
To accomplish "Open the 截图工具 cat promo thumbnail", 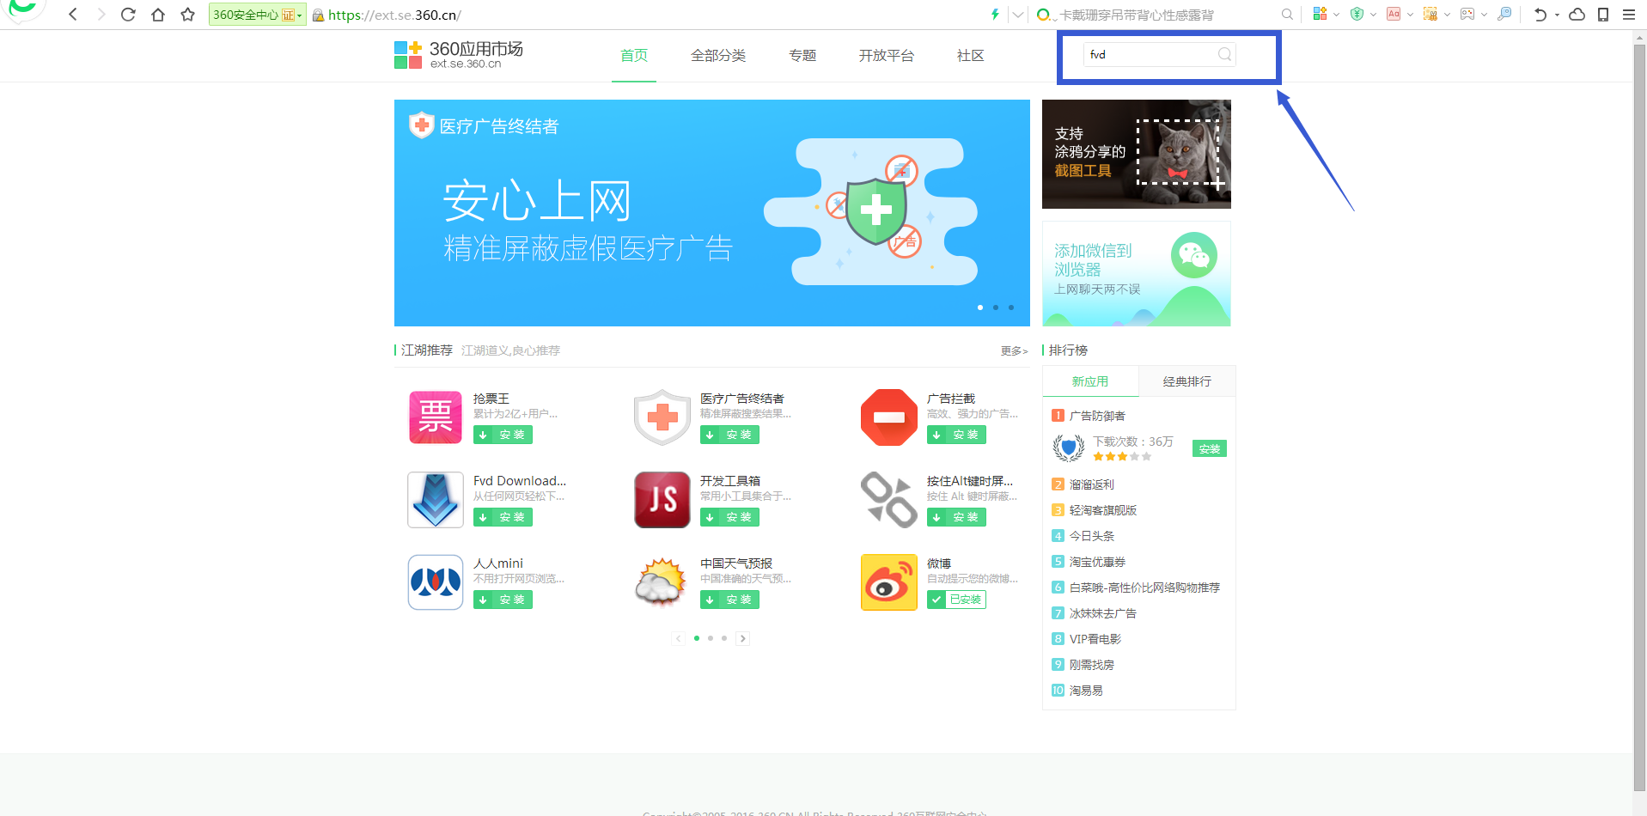I will pyautogui.click(x=1137, y=154).
